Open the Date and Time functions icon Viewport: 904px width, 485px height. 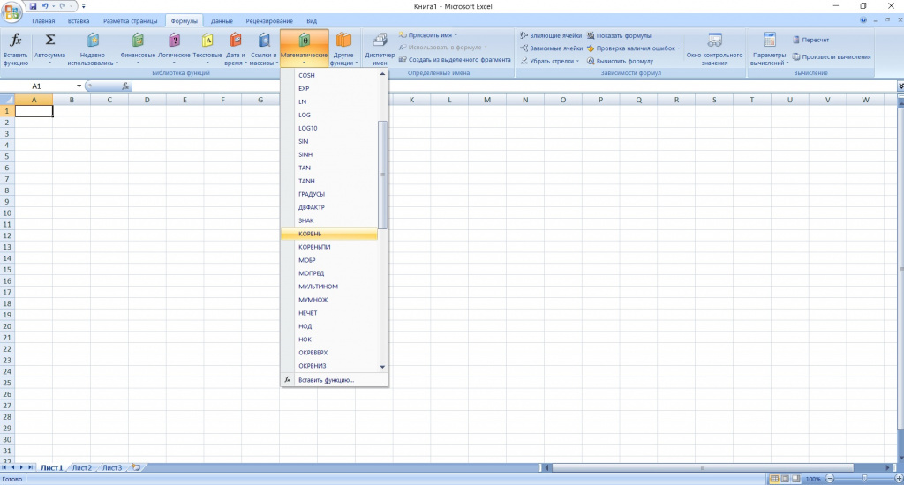[x=235, y=40]
